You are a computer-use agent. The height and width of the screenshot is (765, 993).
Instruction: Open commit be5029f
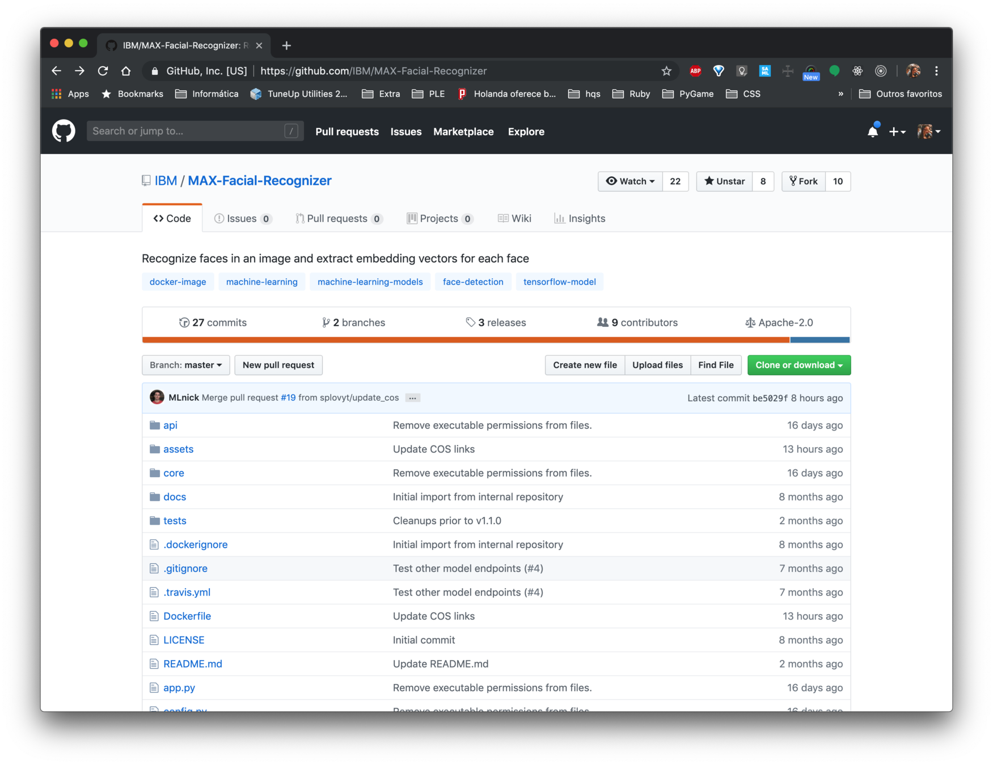click(770, 398)
